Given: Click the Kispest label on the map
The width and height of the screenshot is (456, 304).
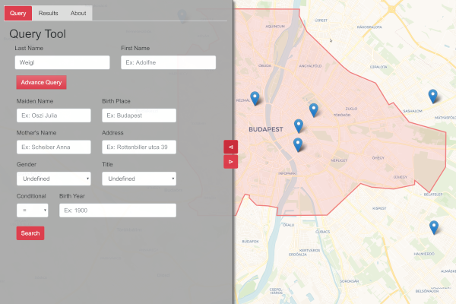Looking at the screenshot, I should click(379, 208).
